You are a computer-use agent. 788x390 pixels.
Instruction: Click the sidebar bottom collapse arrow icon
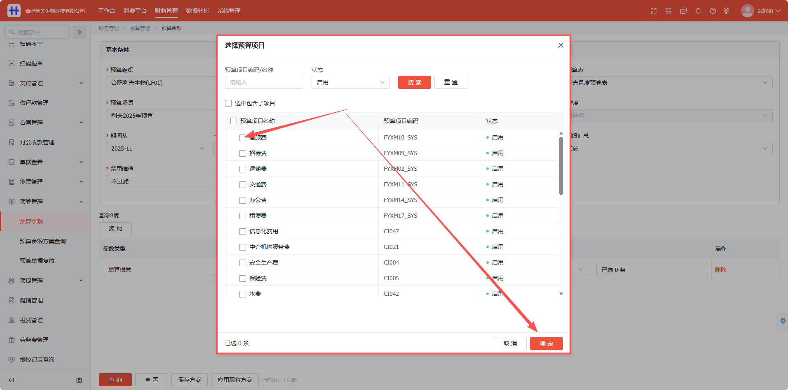tap(11, 380)
